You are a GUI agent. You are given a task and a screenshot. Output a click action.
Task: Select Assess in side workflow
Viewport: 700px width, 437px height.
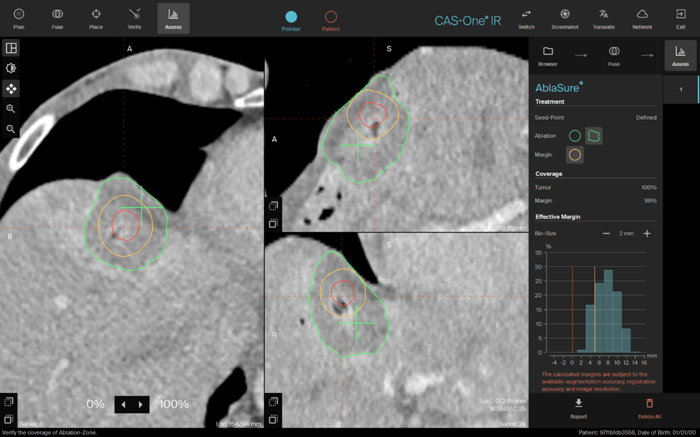[680, 56]
